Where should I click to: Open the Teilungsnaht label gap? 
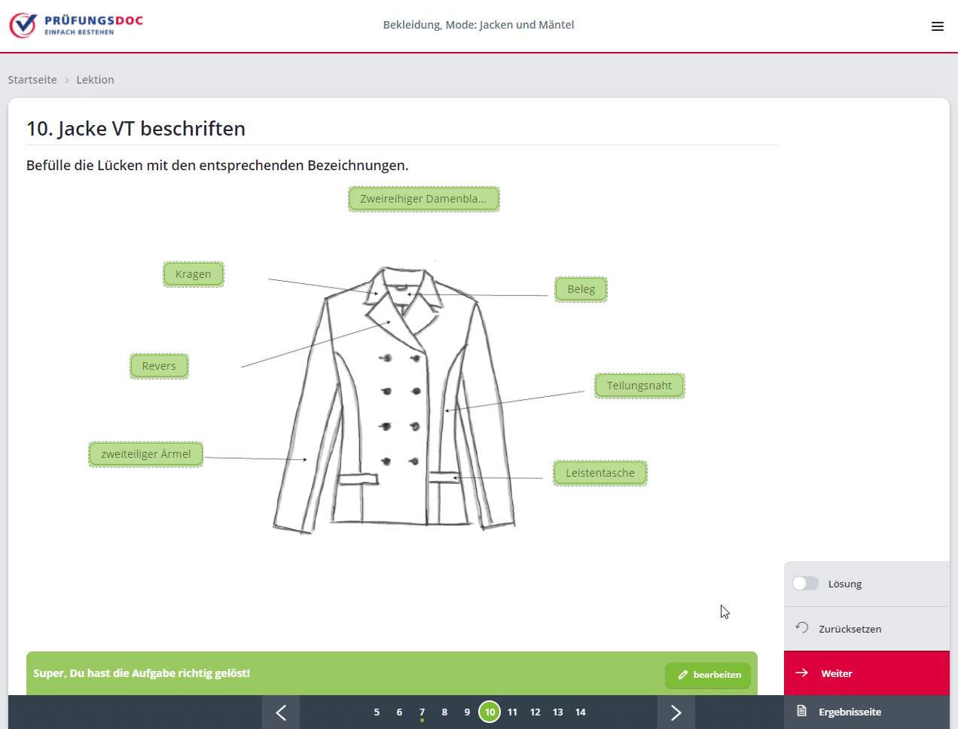point(639,386)
